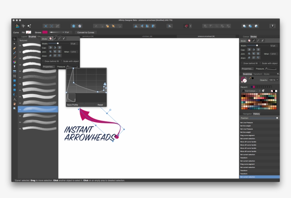Select the Crop tool in the left toolbar
Viewport: 291px width, 198px height.
[15, 76]
